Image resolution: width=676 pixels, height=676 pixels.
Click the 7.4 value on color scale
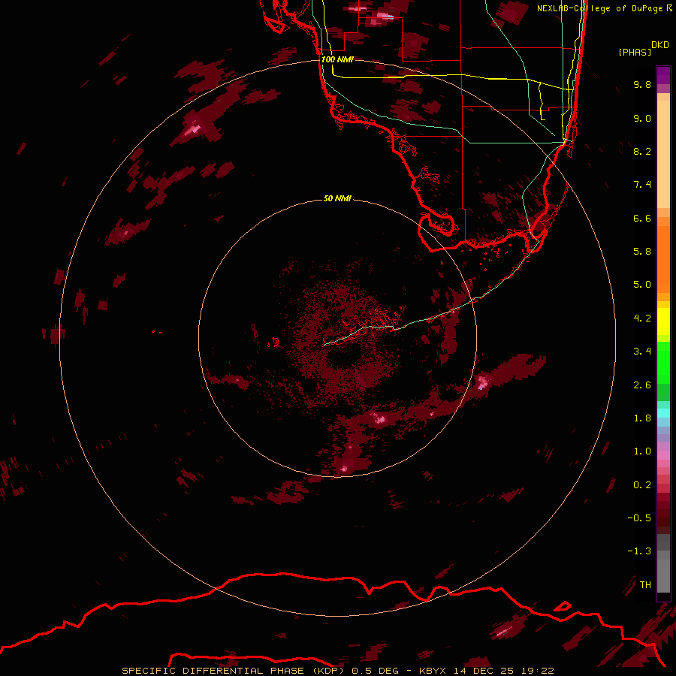pyautogui.click(x=642, y=185)
